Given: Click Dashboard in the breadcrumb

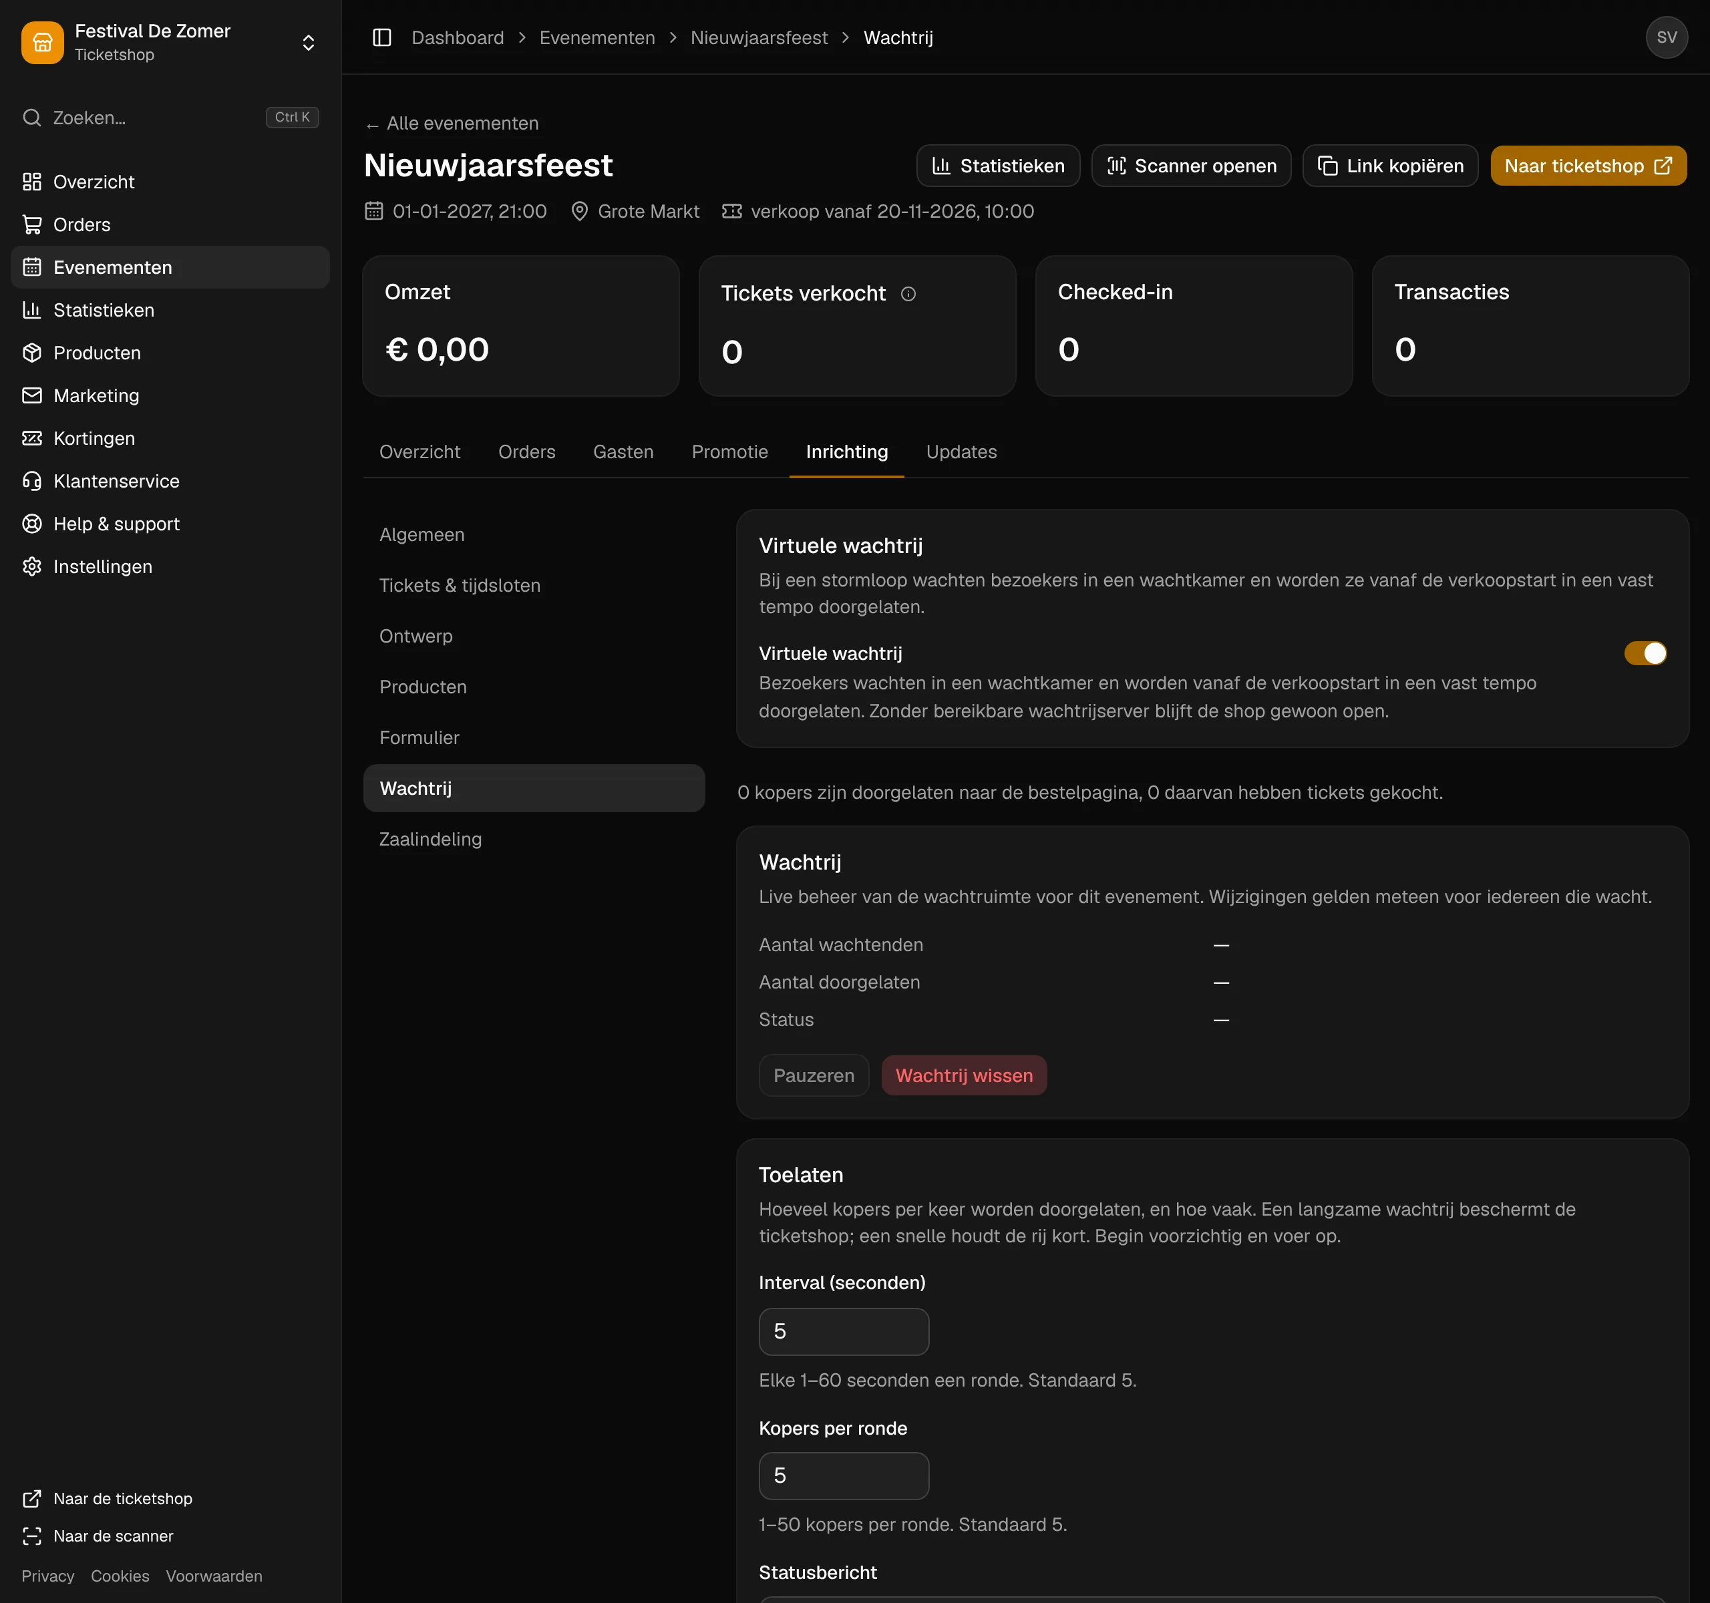Looking at the screenshot, I should 458,38.
